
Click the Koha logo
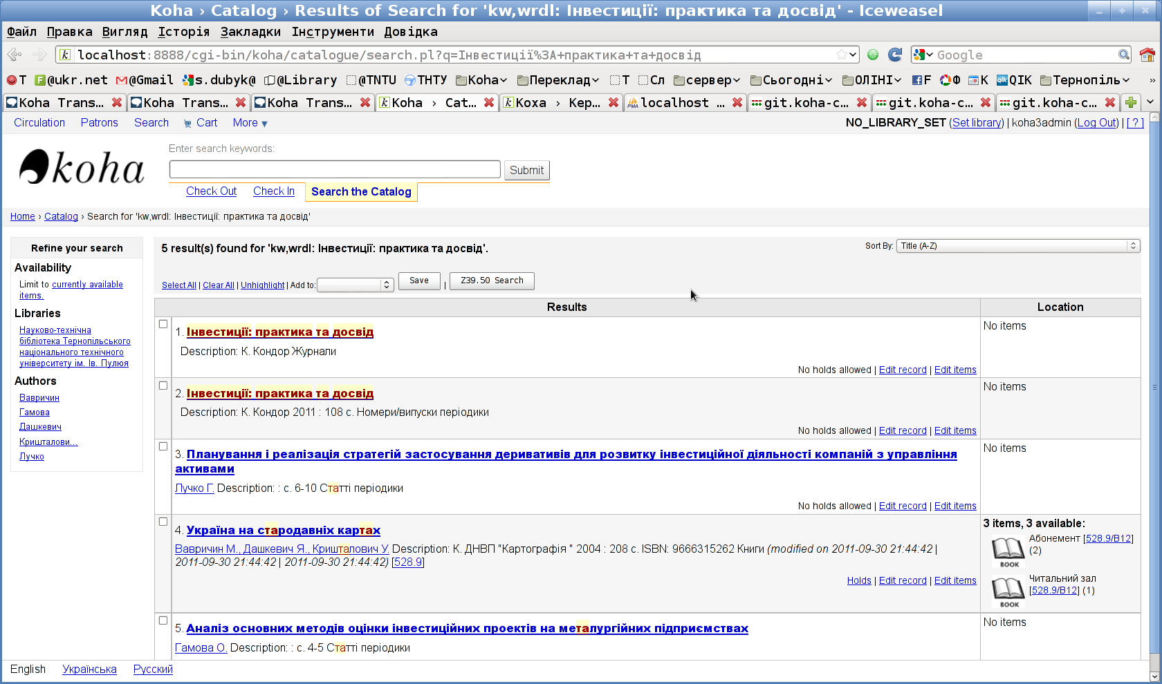82,168
